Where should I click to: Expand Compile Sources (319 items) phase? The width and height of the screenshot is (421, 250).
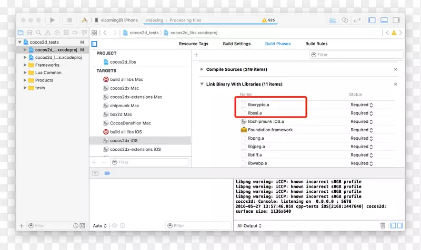point(202,69)
